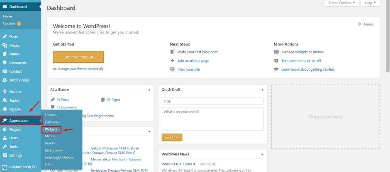Click the comment icon beside 13 Comments
Image resolution: width=390 pixels, height=172 pixels.
point(52,107)
